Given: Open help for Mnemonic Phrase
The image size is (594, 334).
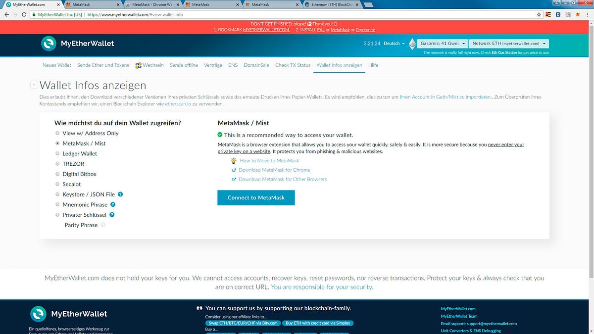Looking at the screenshot, I should tap(113, 204).
